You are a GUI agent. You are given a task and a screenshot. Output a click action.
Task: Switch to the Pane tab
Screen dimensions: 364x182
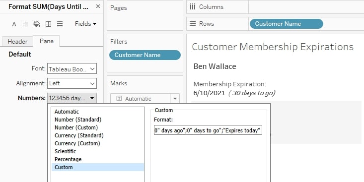click(46, 41)
